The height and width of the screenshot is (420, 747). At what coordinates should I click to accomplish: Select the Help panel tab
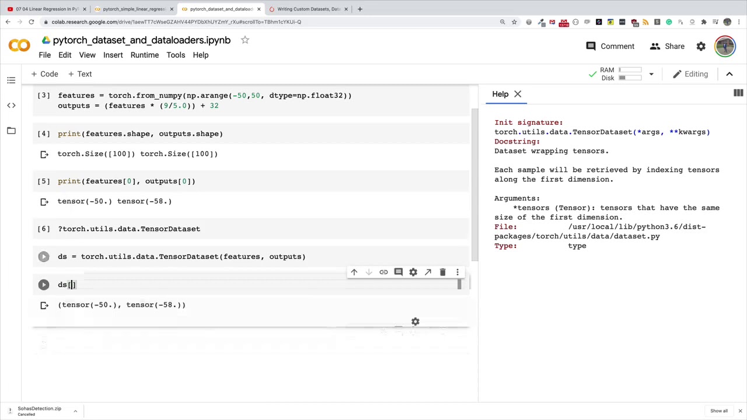[x=500, y=94]
